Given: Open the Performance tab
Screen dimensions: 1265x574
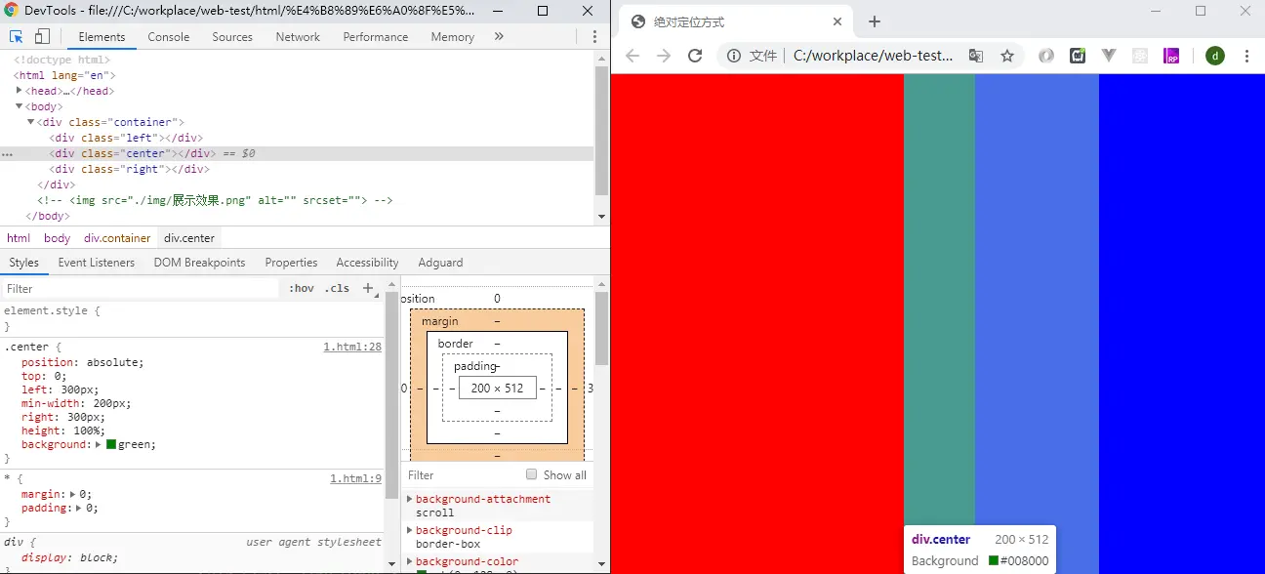Looking at the screenshot, I should pyautogui.click(x=376, y=36).
